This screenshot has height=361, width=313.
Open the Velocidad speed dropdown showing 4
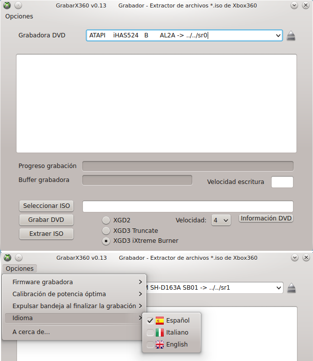coord(221,220)
